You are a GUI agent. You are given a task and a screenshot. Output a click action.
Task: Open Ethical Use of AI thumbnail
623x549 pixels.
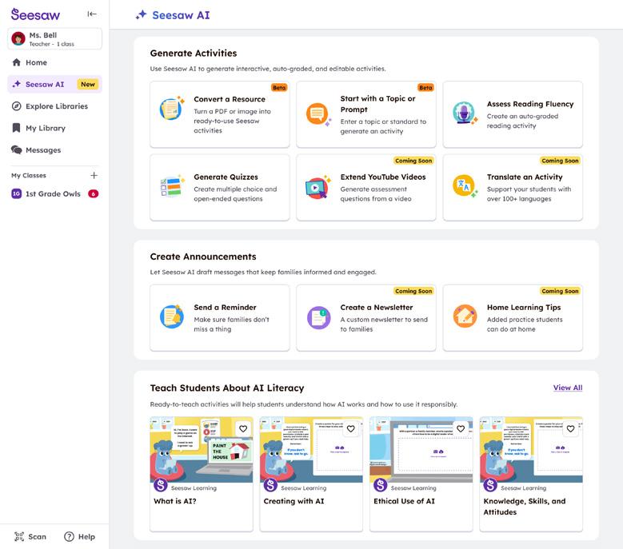click(421, 450)
